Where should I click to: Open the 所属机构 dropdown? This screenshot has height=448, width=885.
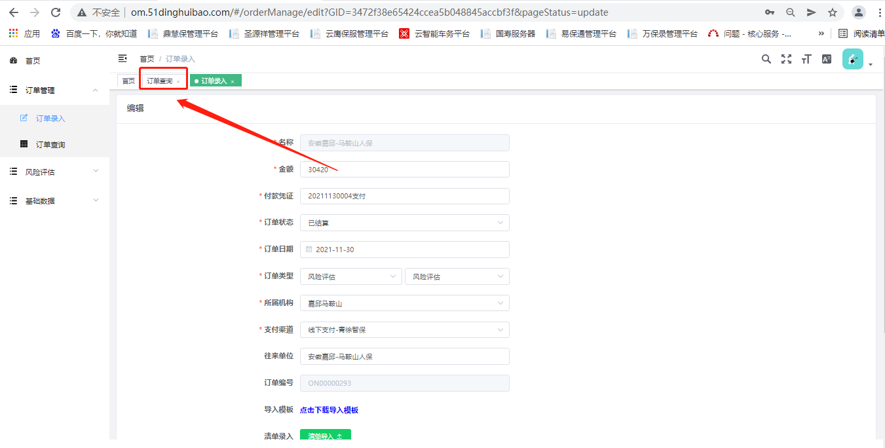point(404,303)
